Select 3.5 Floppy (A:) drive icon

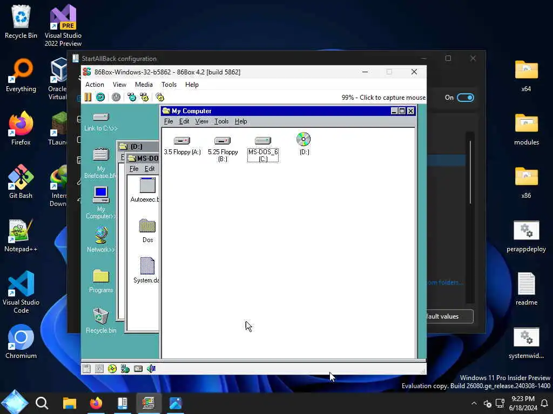pyautogui.click(x=182, y=146)
